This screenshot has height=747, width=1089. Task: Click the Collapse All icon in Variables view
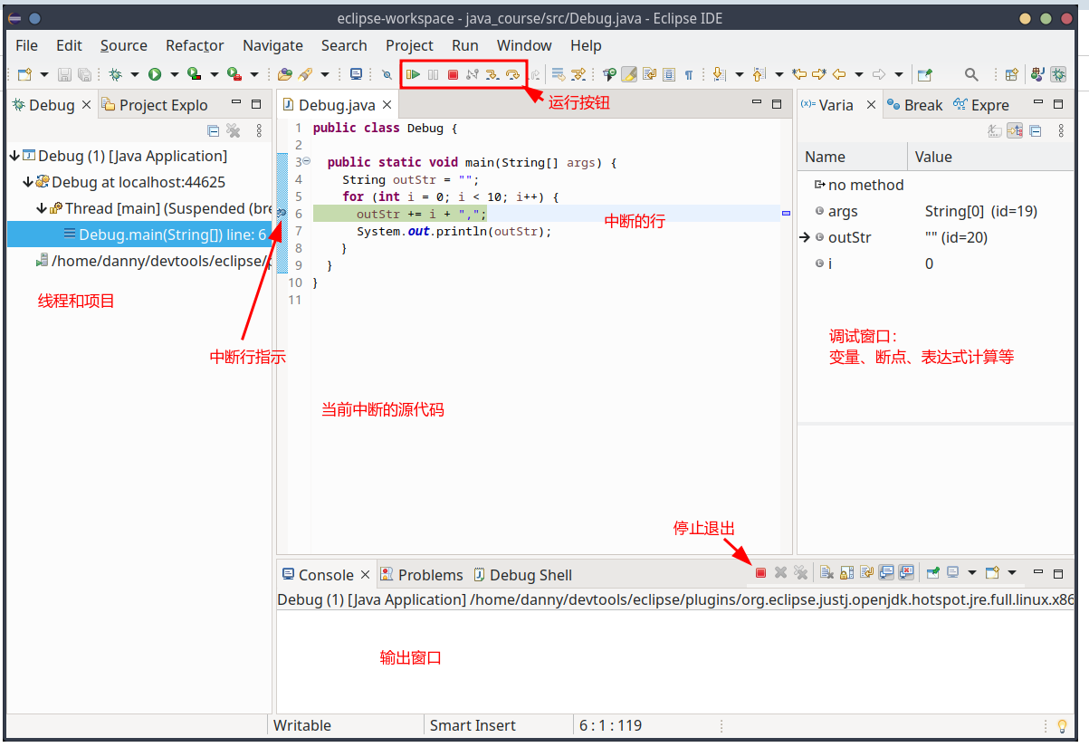point(1035,131)
